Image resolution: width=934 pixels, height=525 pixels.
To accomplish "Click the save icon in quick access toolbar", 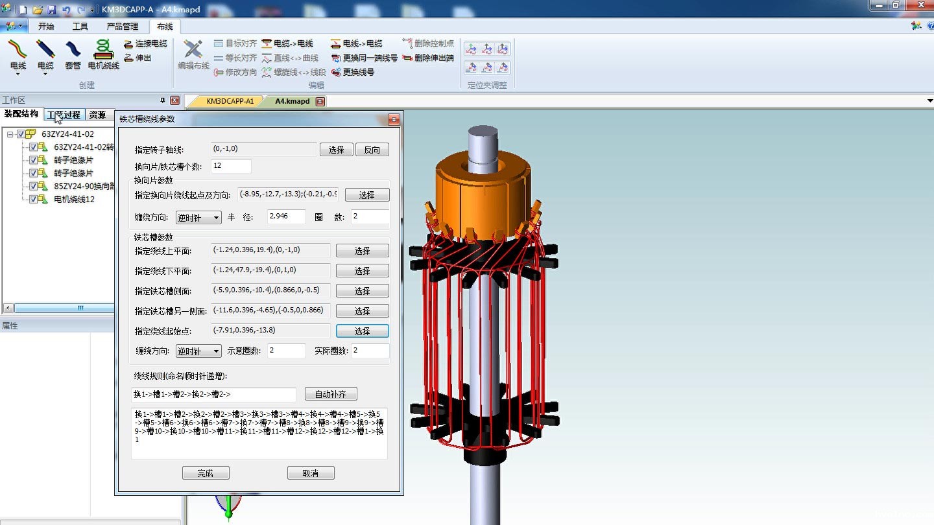I will [x=52, y=10].
